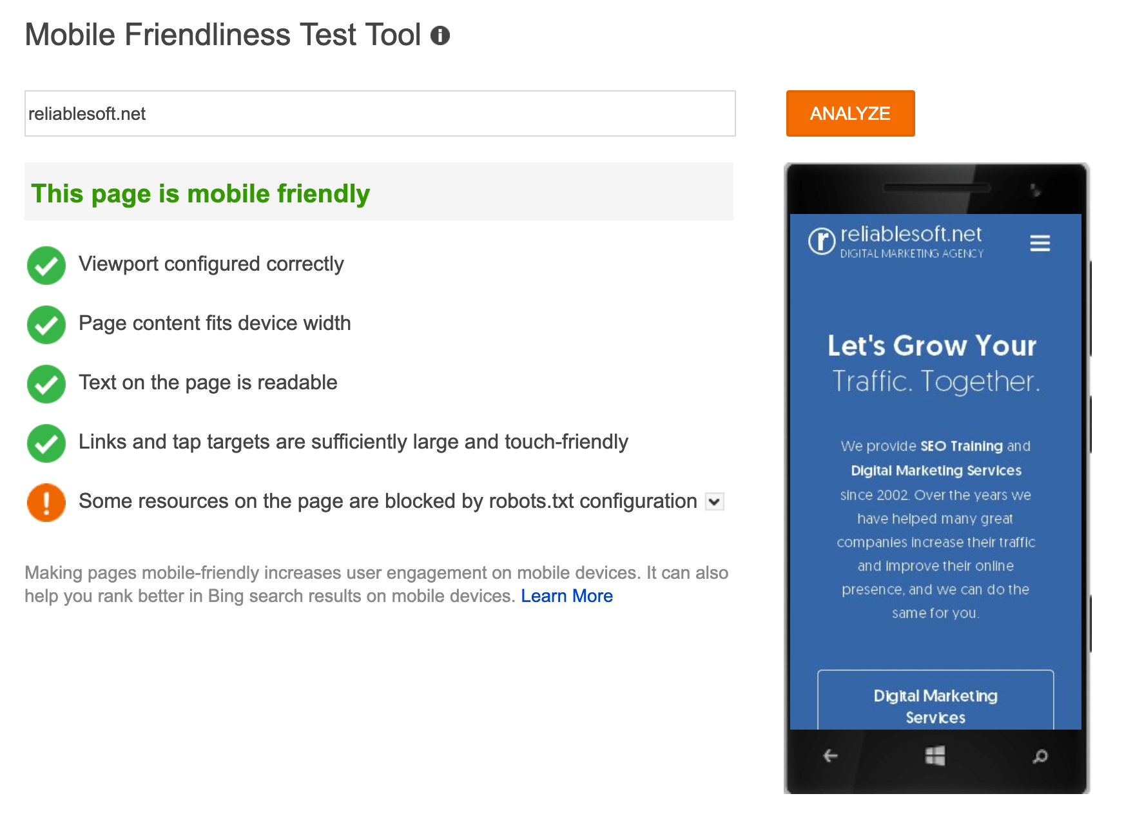The height and width of the screenshot is (825, 1124).
Task: Click the green checkmark for readable text
Action: click(46, 383)
